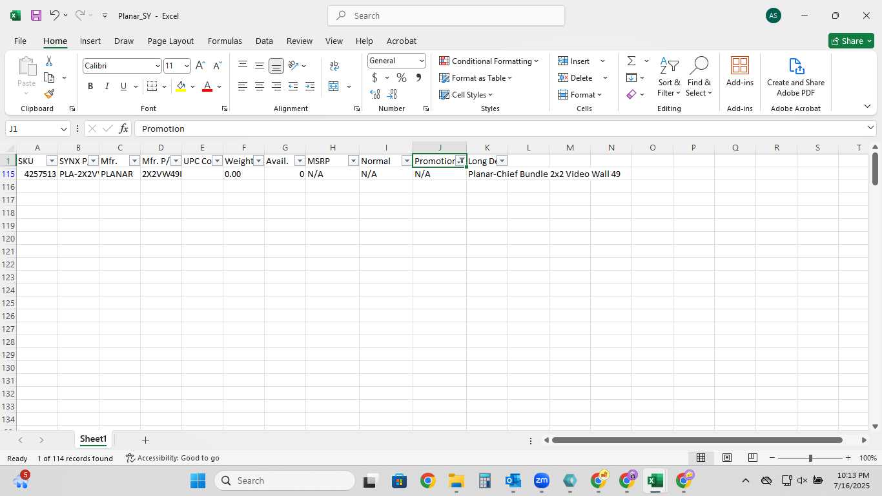Open Excel from the Windows taskbar
Image resolution: width=882 pixels, height=496 pixels.
click(x=655, y=480)
